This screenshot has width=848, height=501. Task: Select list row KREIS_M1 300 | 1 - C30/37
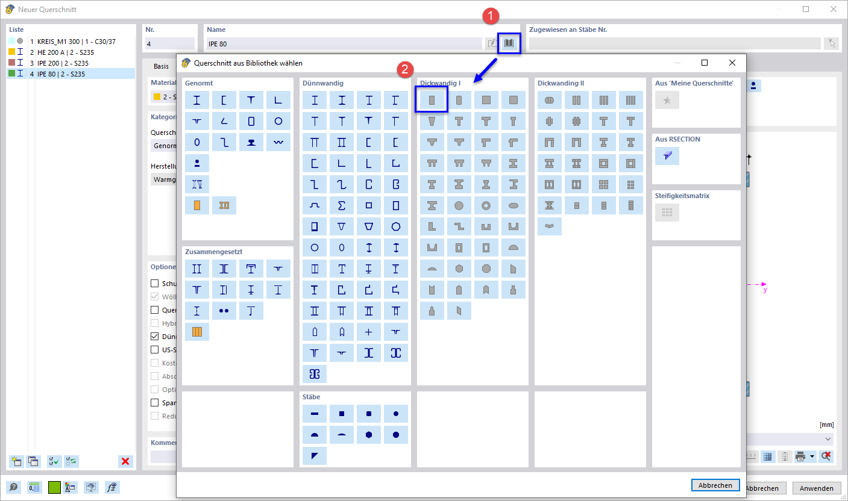click(x=71, y=42)
